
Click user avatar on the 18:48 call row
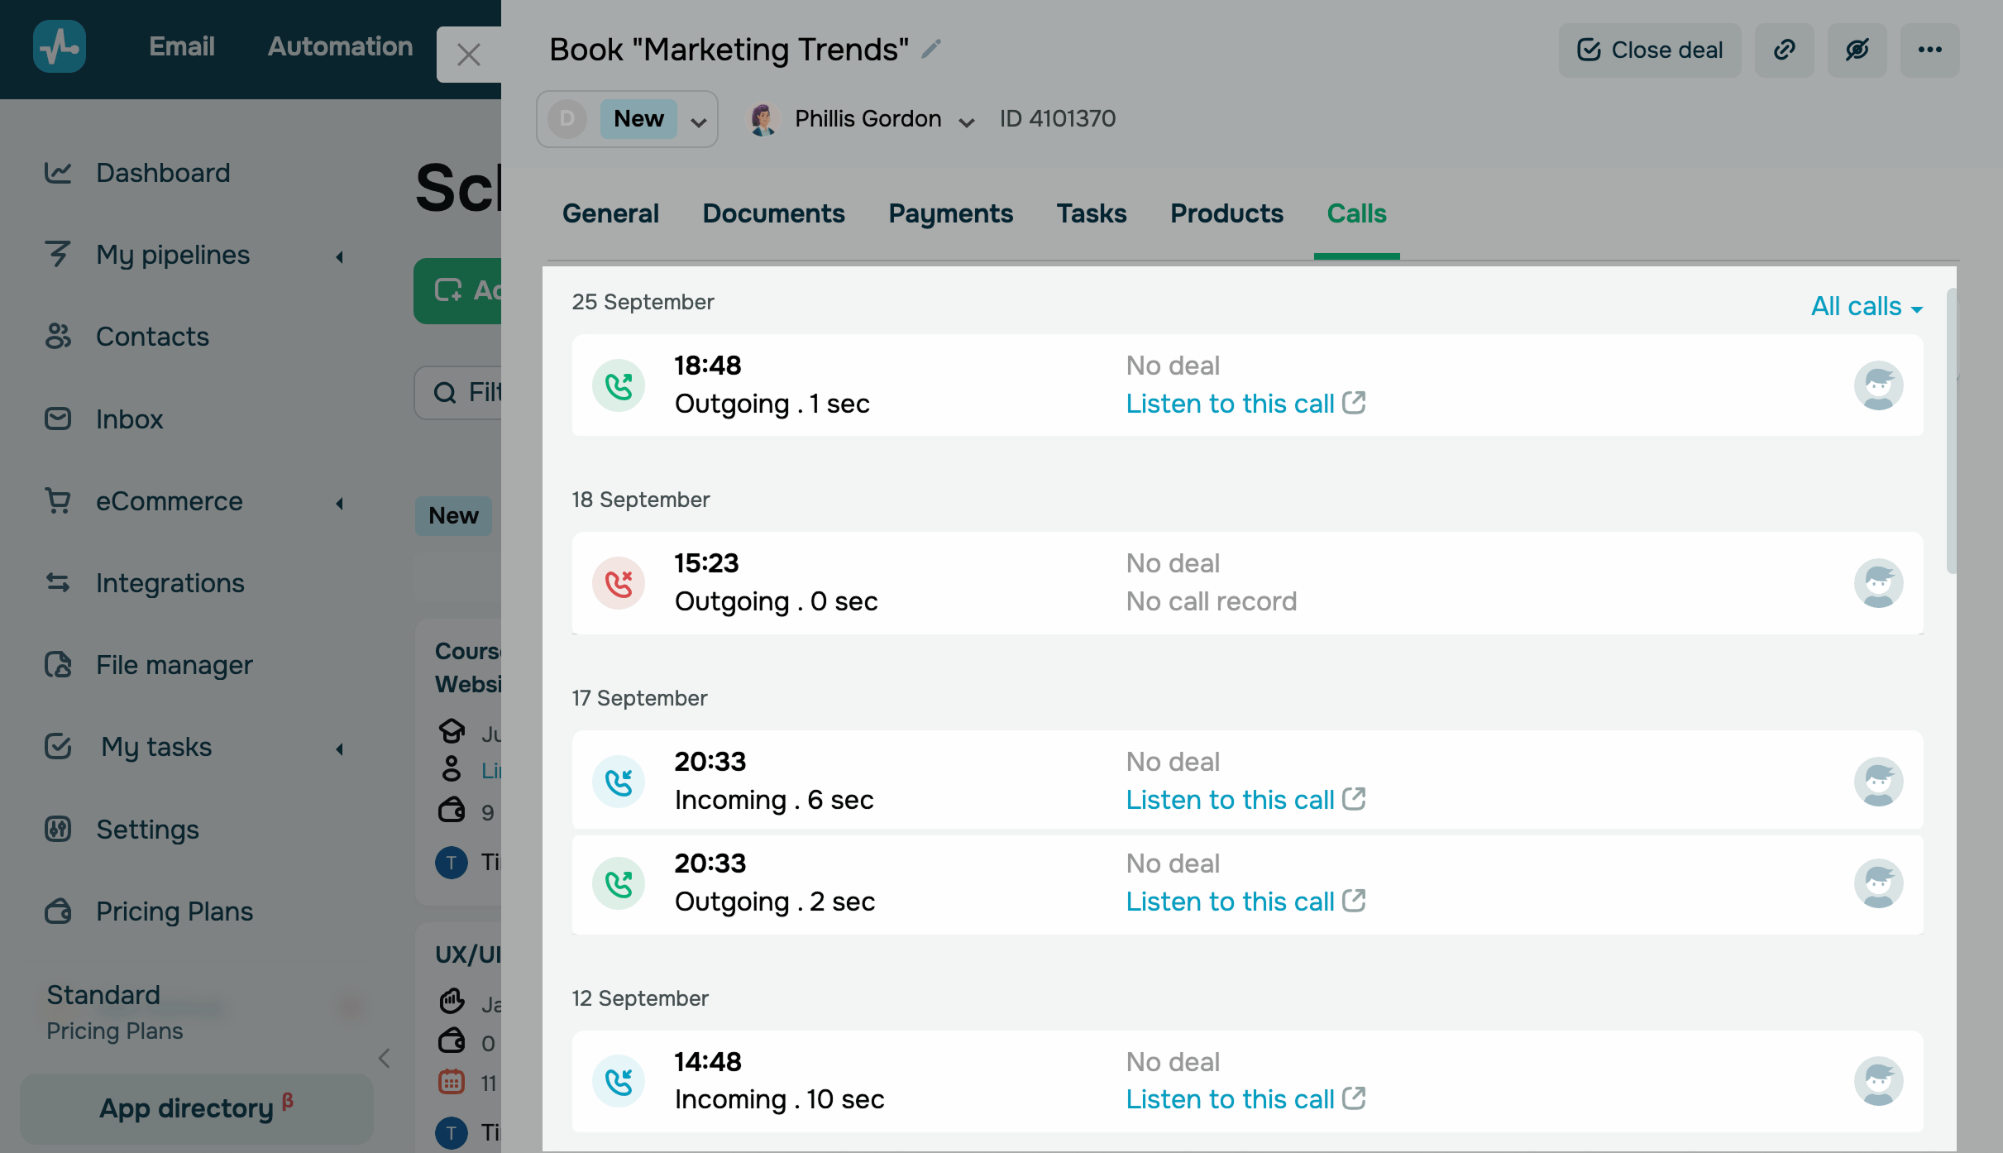point(1878,385)
